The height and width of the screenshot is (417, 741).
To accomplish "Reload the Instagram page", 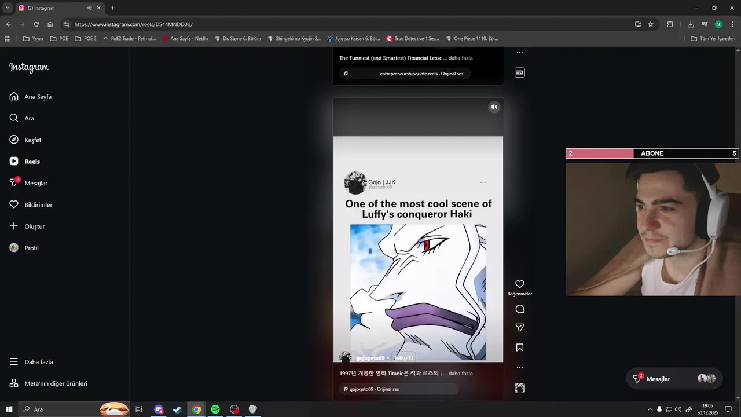I will tap(36, 24).
